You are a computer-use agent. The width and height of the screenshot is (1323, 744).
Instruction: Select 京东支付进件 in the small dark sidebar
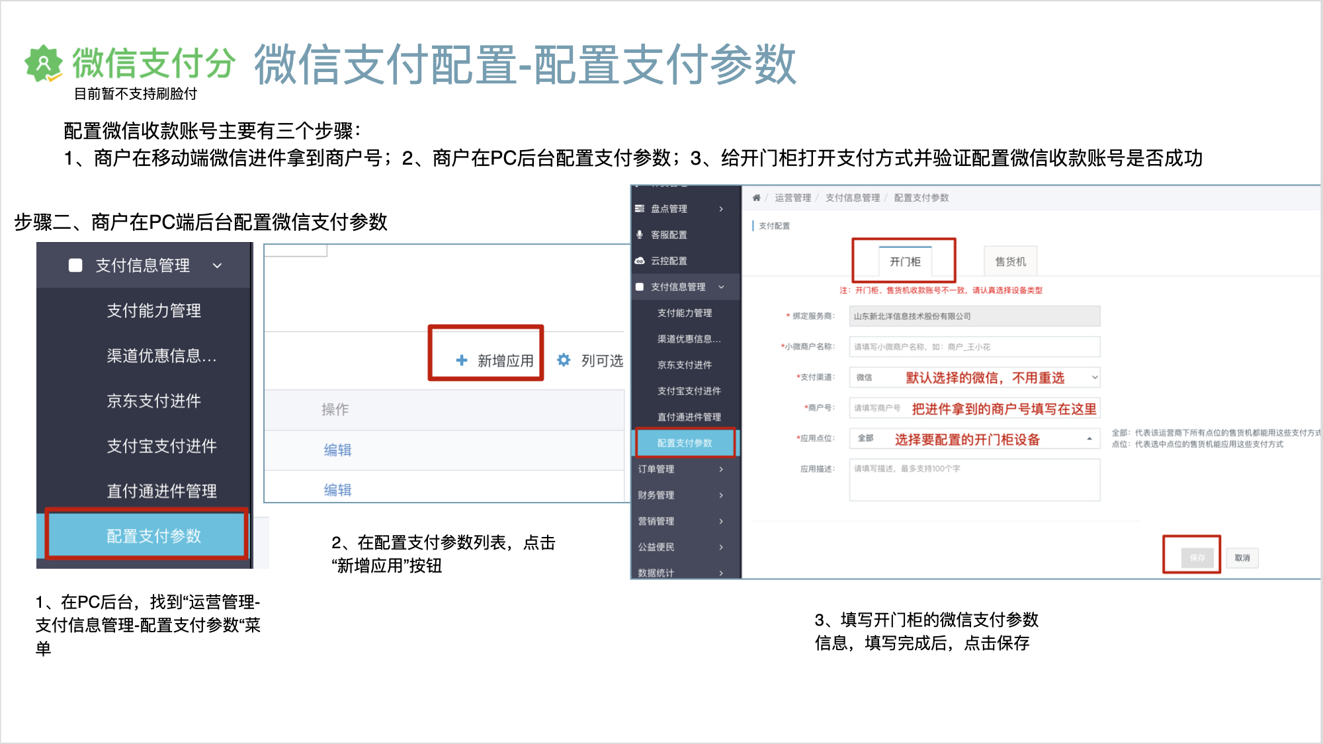pos(685,365)
